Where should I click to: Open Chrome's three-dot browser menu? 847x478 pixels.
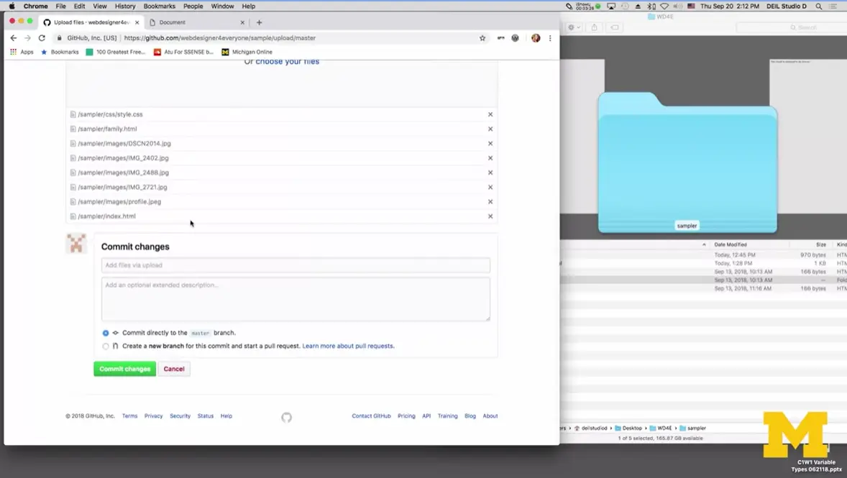[550, 37]
